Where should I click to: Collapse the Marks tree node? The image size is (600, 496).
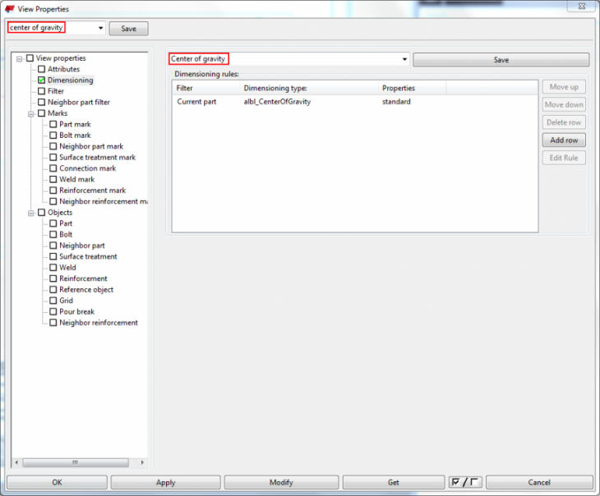31,114
